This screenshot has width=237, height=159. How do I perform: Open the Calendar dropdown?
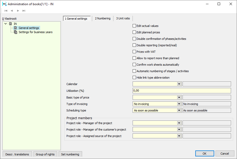[x=179, y=84]
